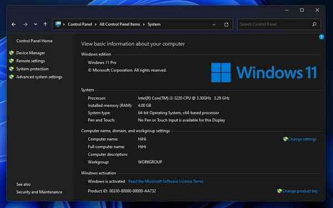This screenshot has height=208, width=333.
Task: Select the 'View basic information about your computer' heading
Action: tap(133, 44)
